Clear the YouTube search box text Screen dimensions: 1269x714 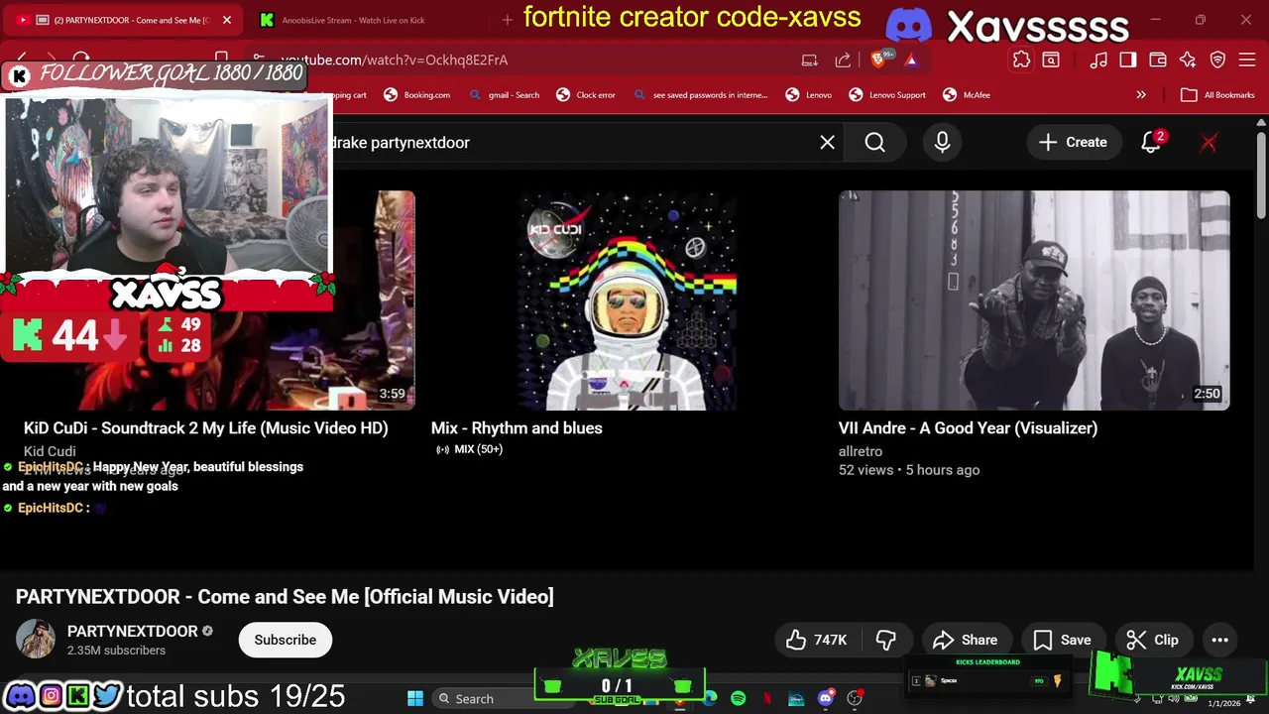(827, 143)
